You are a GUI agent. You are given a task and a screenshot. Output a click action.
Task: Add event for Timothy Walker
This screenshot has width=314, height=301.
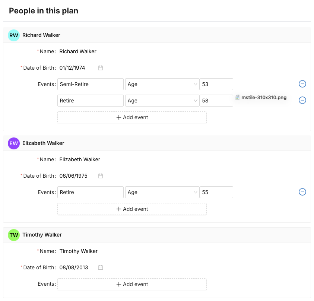(x=132, y=284)
